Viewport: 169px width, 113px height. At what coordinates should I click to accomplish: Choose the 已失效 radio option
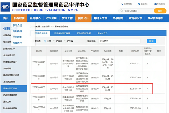[65, 41]
